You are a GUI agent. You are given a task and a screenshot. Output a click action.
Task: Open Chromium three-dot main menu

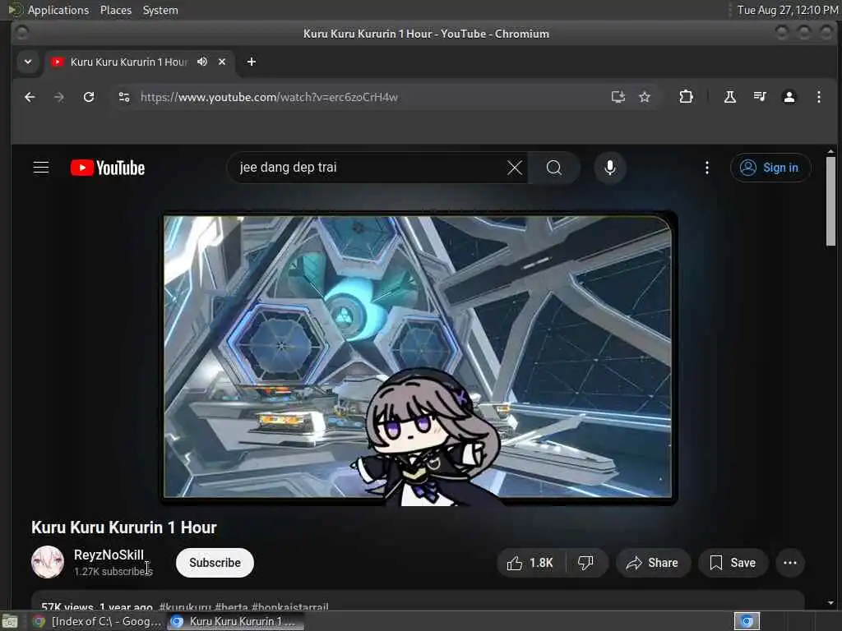tap(818, 97)
